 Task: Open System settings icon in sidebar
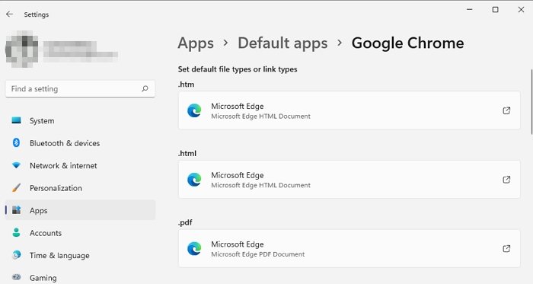pos(16,120)
